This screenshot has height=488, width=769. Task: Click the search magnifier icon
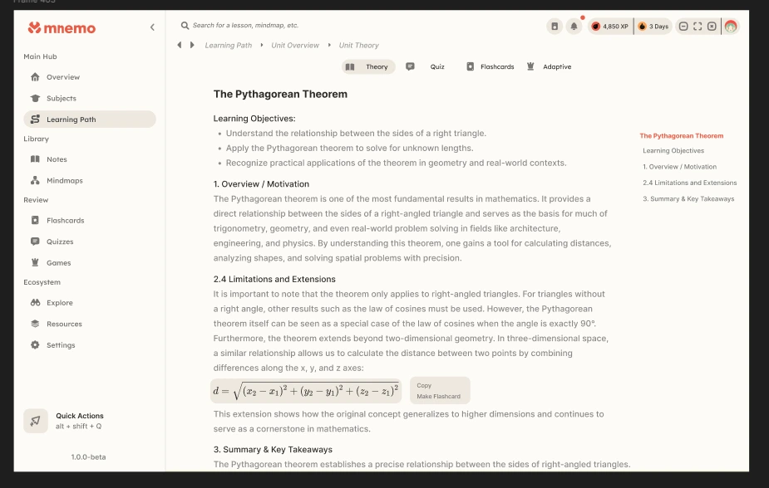coord(185,26)
